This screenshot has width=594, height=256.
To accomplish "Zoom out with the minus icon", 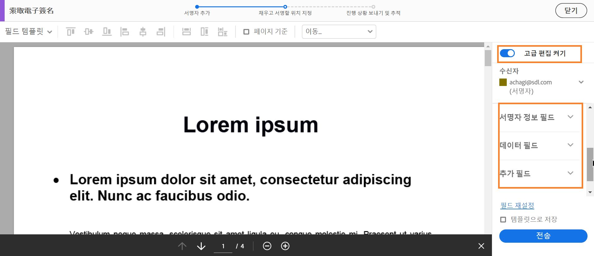I will 267,246.
